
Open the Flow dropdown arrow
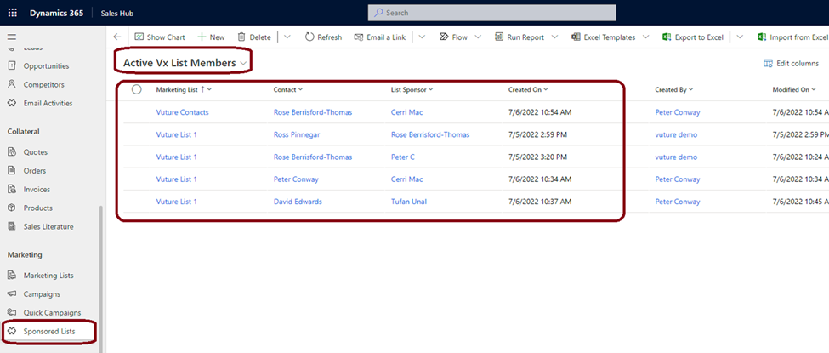point(478,37)
